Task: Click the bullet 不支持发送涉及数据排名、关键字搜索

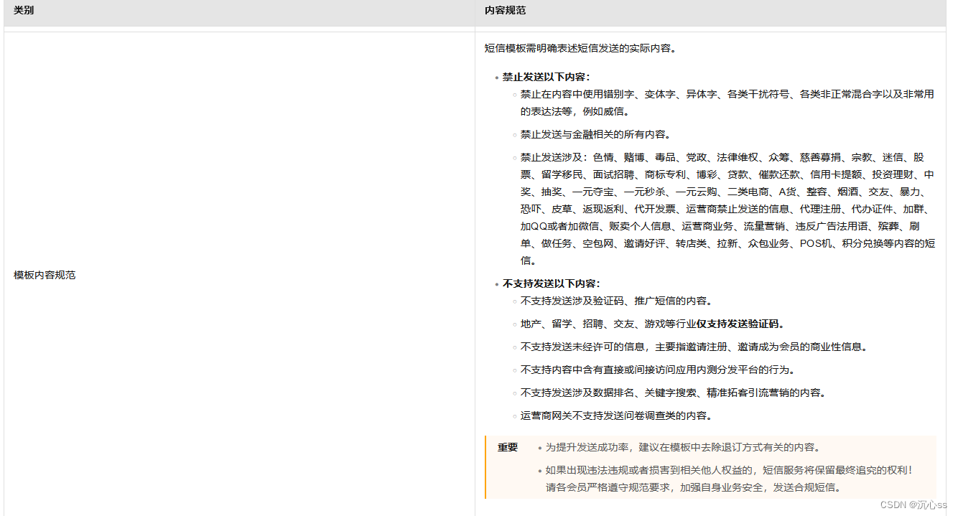Action: coord(673,393)
